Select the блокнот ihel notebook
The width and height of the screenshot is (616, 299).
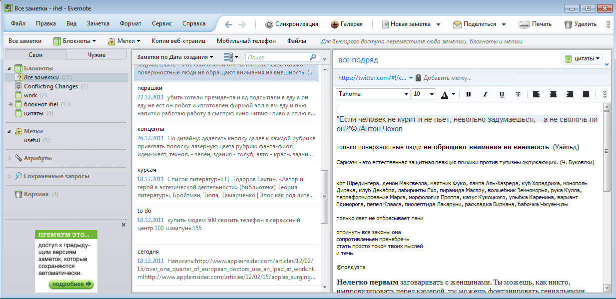[41, 104]
